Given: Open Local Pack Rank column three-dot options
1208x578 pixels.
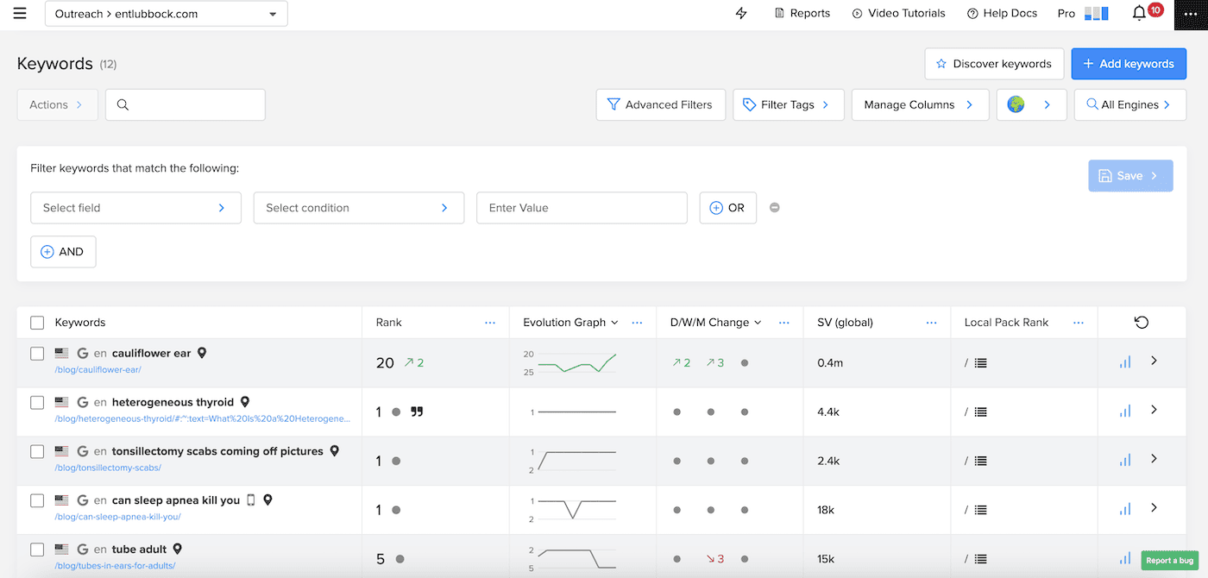Looking at the screenshot, I should [x=1079, y=323].
